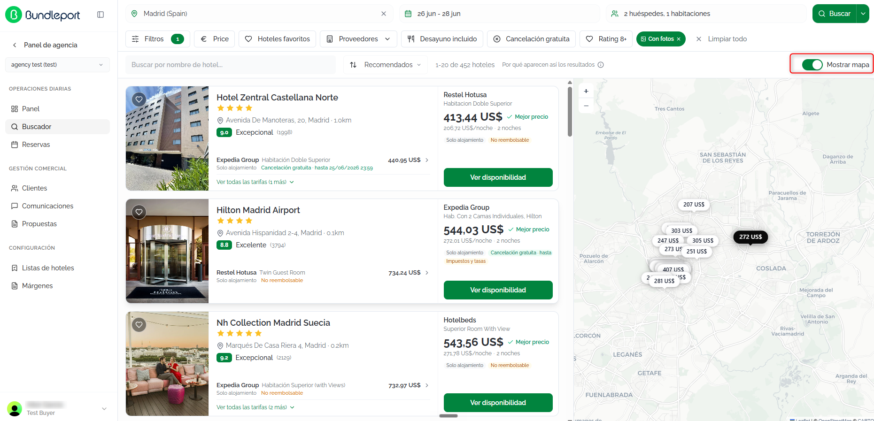
Task: Open Proveedores dropdown
Action: click(x=358, y=39)
